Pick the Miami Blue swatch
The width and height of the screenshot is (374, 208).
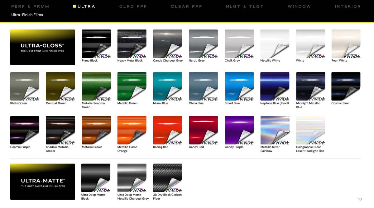[x=168, y=86]
